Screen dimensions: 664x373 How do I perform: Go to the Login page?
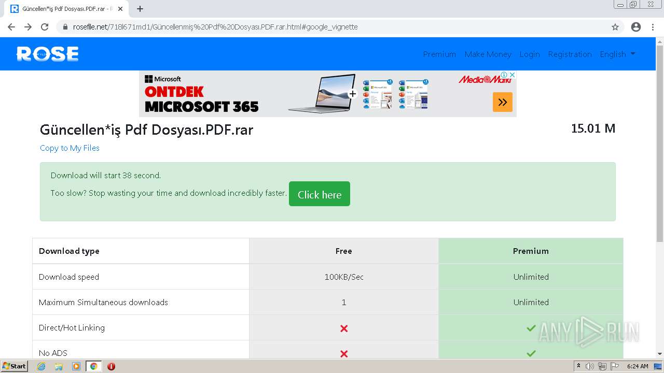coord(530,54)
